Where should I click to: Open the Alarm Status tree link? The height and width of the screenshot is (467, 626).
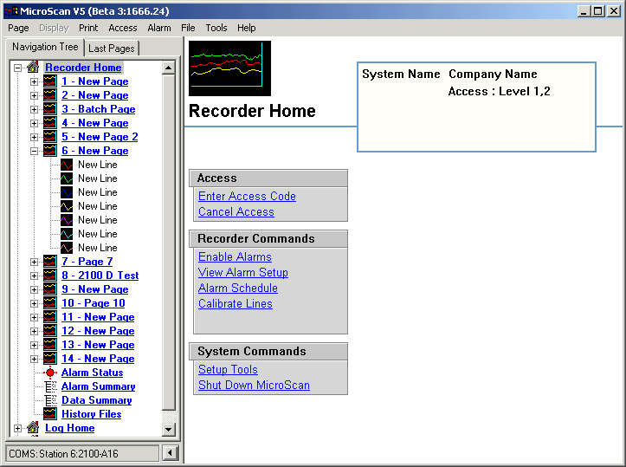coord(93,373)
